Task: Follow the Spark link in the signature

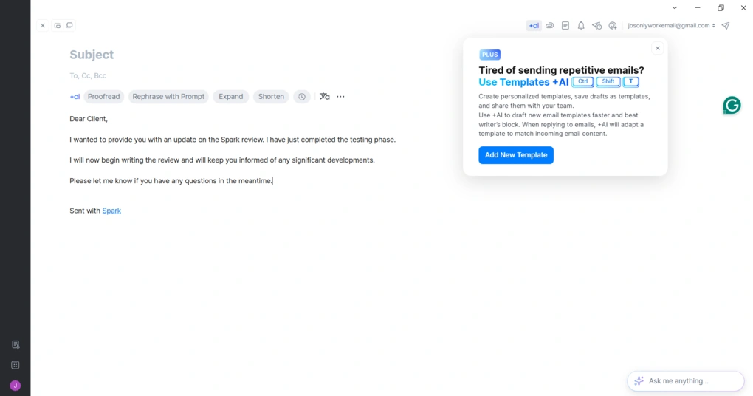Action: (111, 211)
